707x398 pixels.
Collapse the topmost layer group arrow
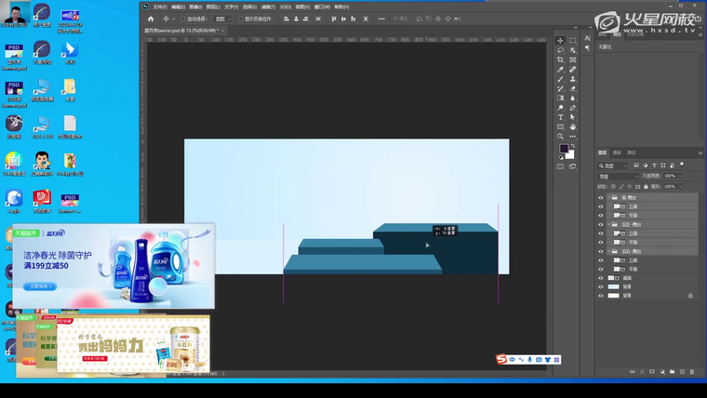608,198
